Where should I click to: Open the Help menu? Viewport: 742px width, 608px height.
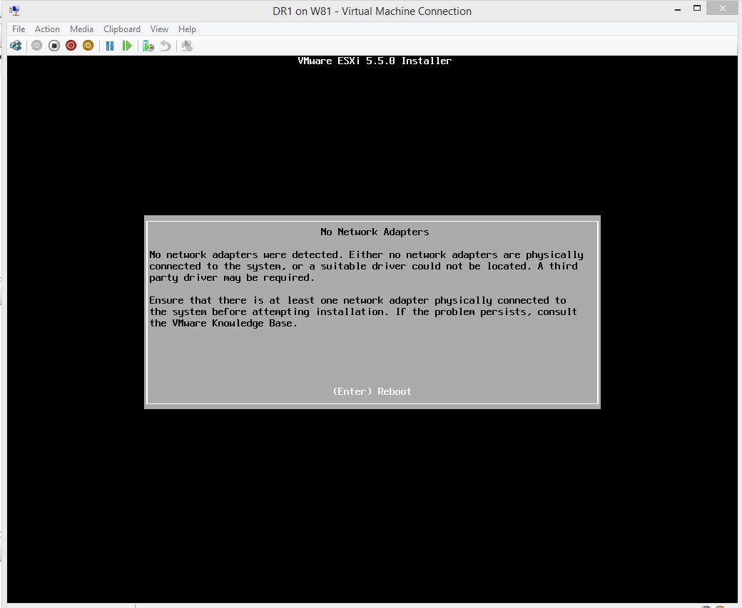(x=187, y=29)
